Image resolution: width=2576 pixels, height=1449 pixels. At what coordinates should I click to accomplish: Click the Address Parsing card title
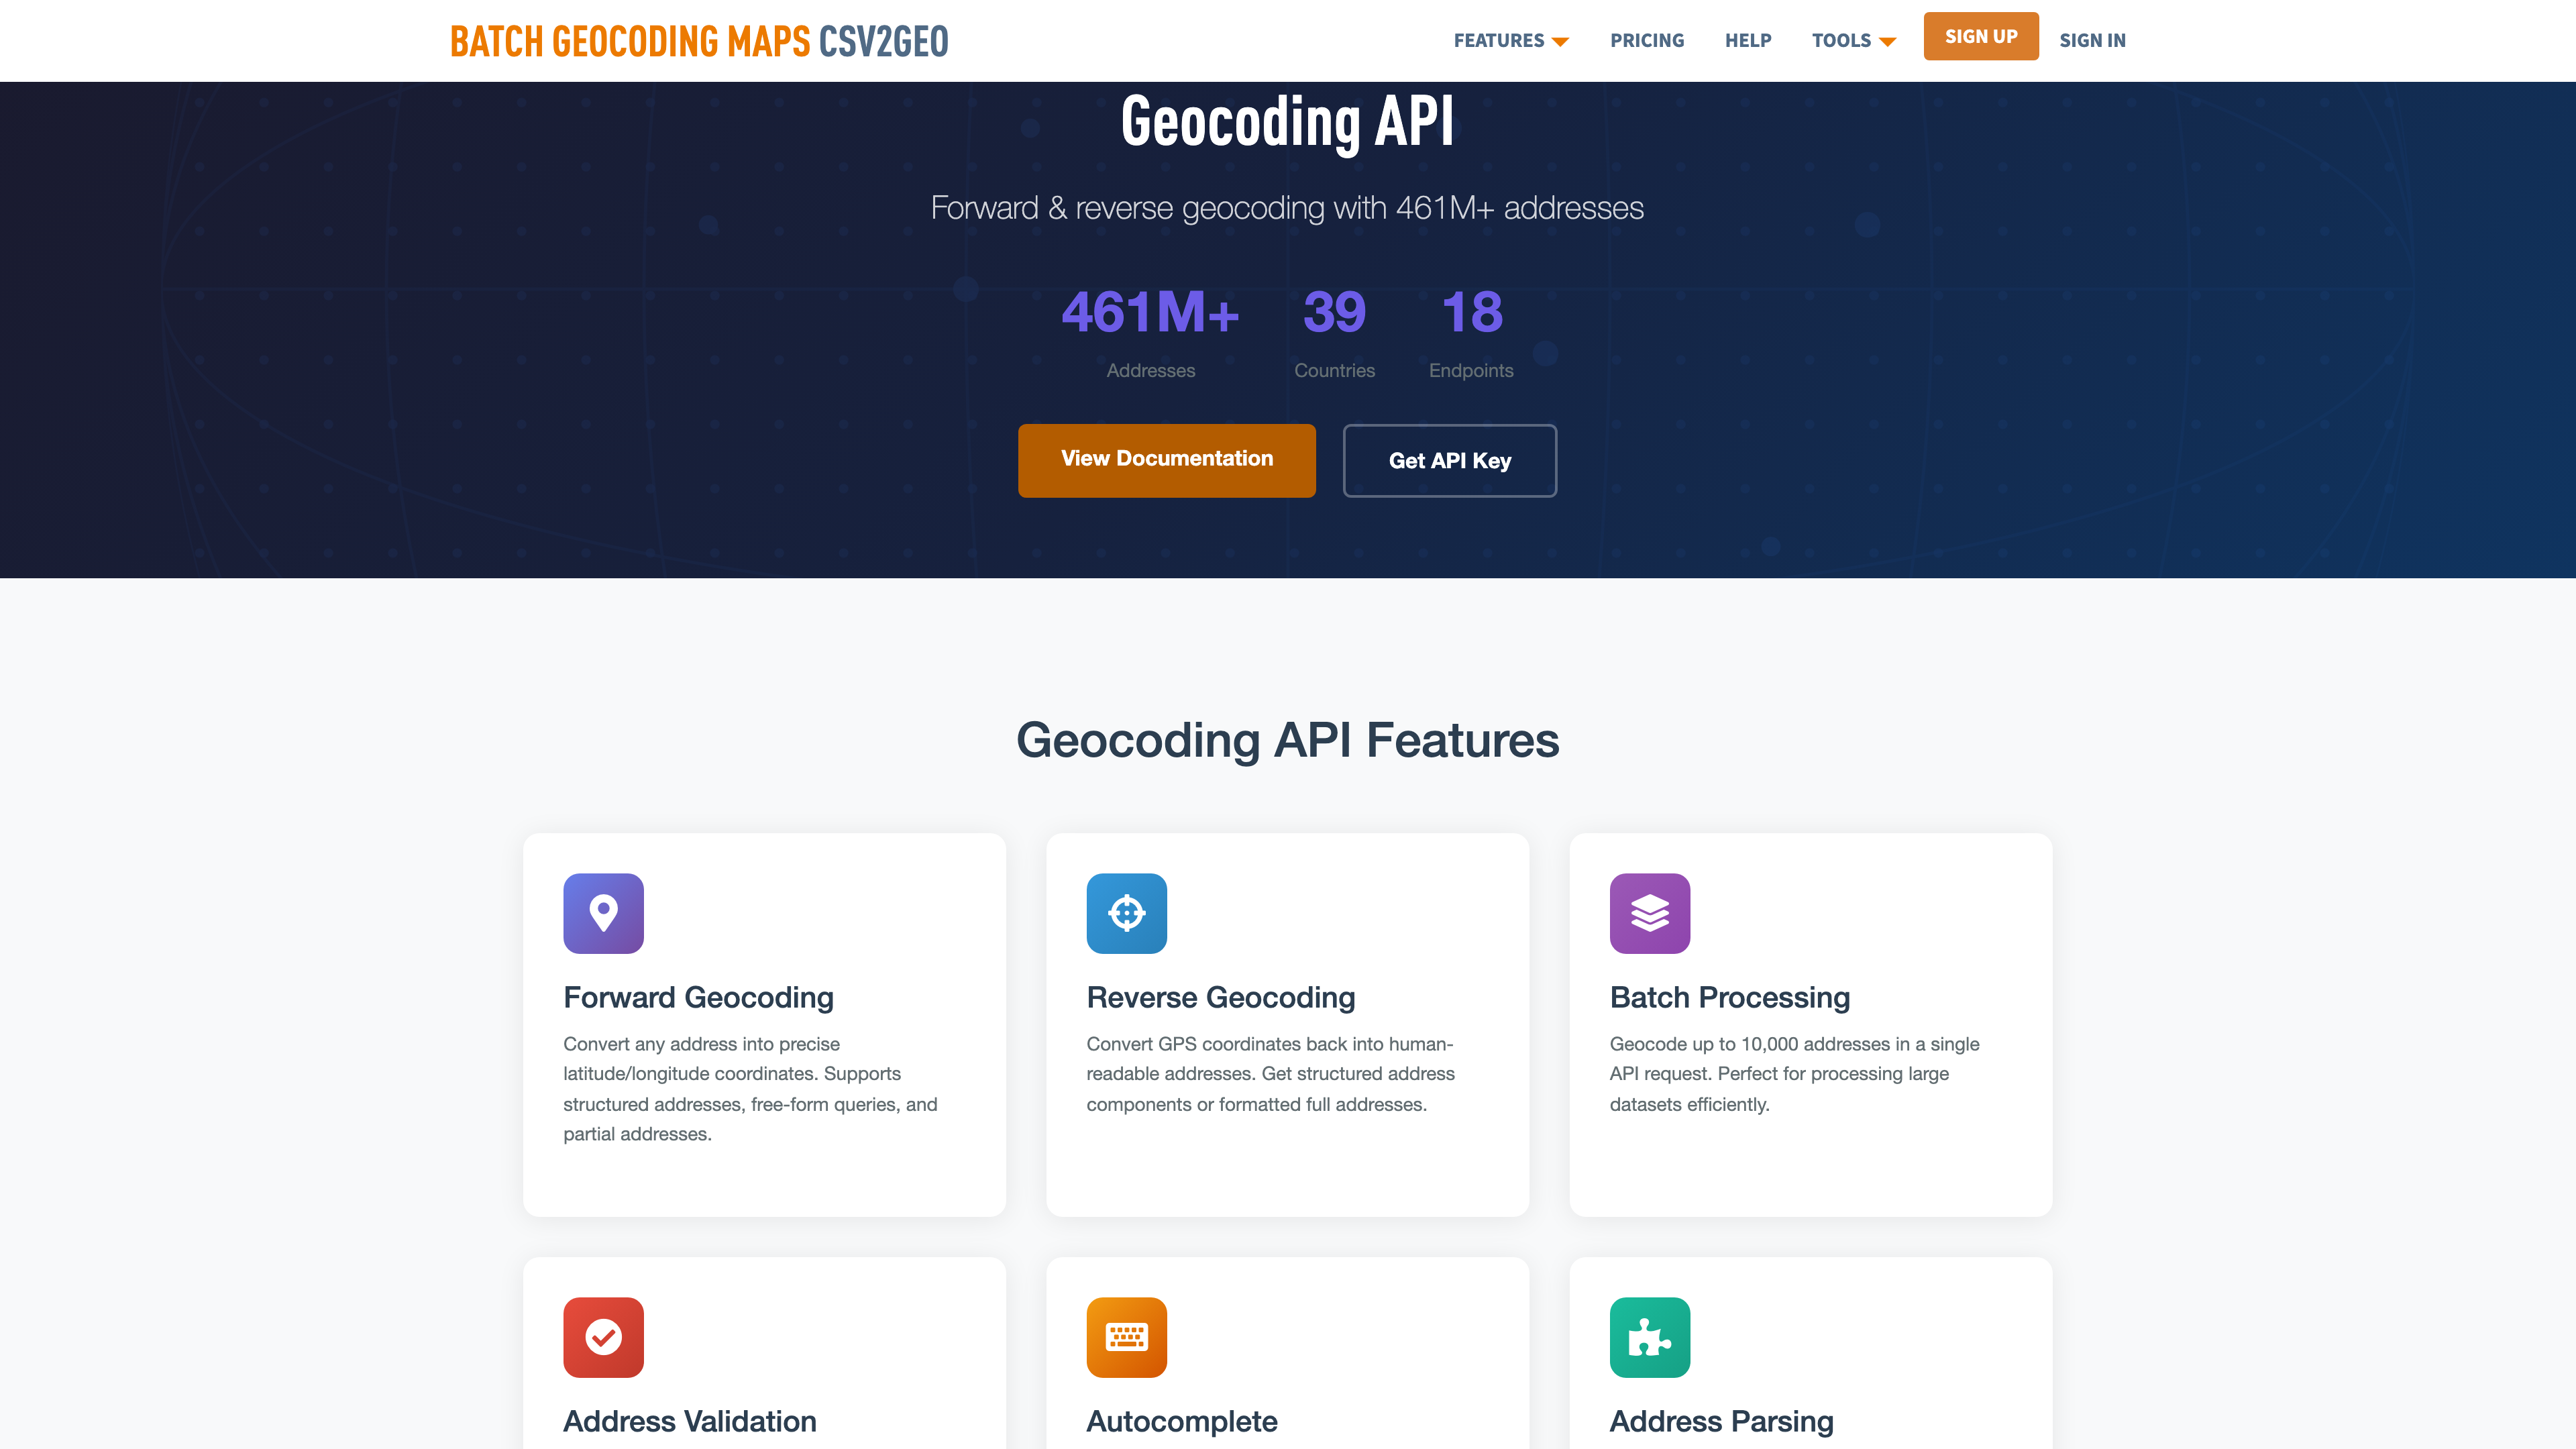[x=1721, y=1421]
